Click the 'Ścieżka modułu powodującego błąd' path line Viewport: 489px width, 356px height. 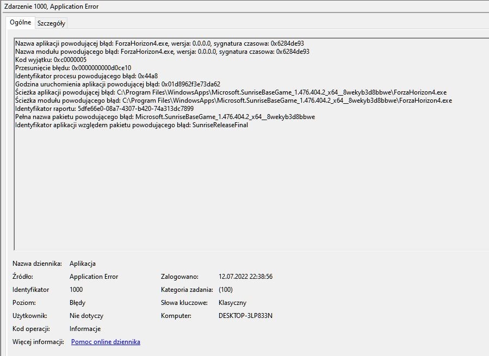pyautogui.click(x=233, y=101)
